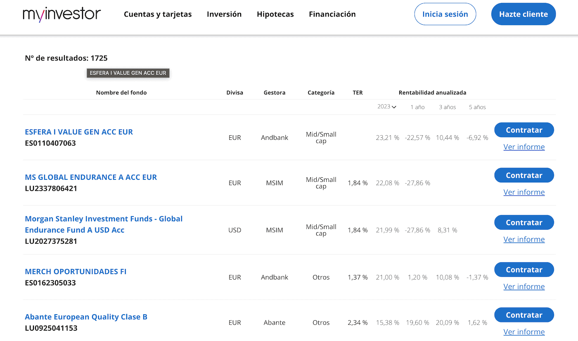The image size is (578, 341).
Task: Click the Divisa column header
Action: pos(235,92)
